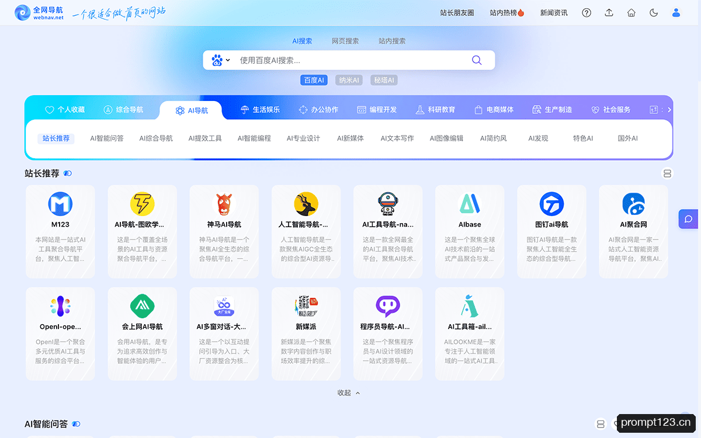Jump to AI专业设计 subcategory
The height and width of the screenshot is (438, 701).
tap(303, 138)
